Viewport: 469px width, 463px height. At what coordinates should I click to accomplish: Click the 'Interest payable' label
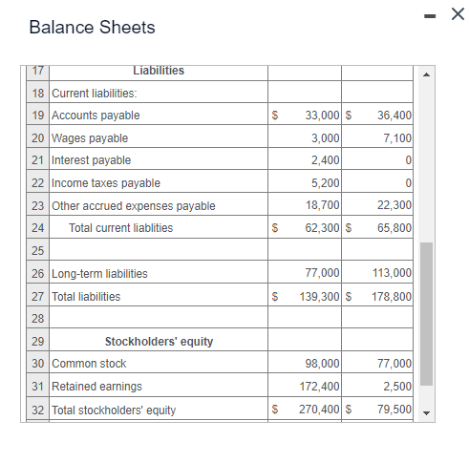click(x=91, y=160)
